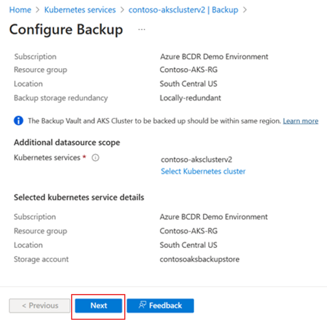Viewport: 327px width, 323px height.
Task: Go to the Home breadcrumb
Action: pyautogui.click(x=20, y=10)
